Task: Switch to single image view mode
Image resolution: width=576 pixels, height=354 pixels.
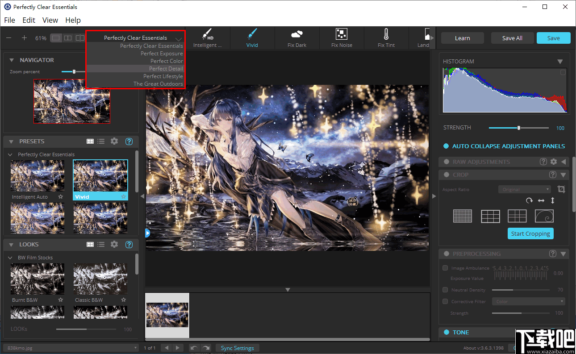Action: [56, 38]
